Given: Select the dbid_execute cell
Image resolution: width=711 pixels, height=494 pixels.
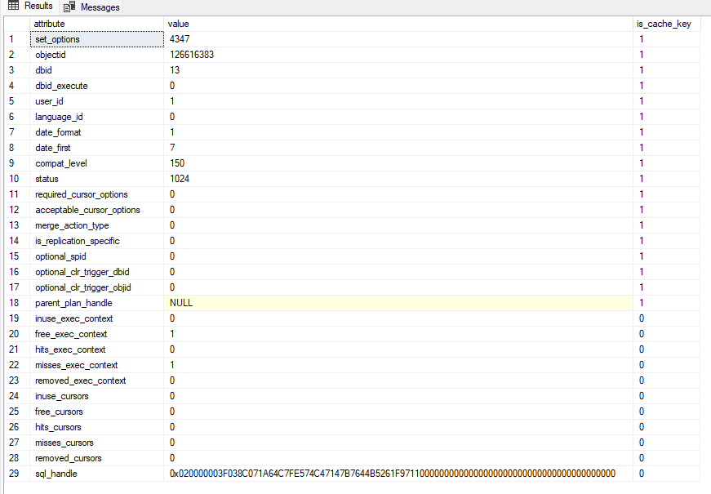Looking at the screenshot, I should (x=97, y=86).
